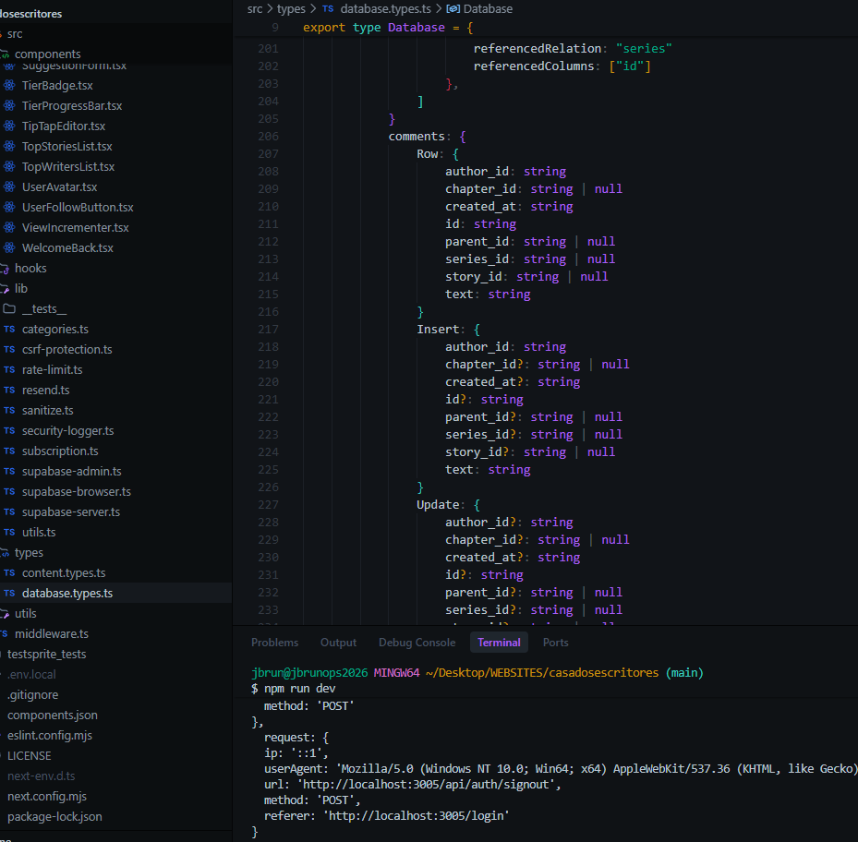Click the TS icon next to categories.ts
The width and height of the screenshot is (858, 842).
[9, 330]
